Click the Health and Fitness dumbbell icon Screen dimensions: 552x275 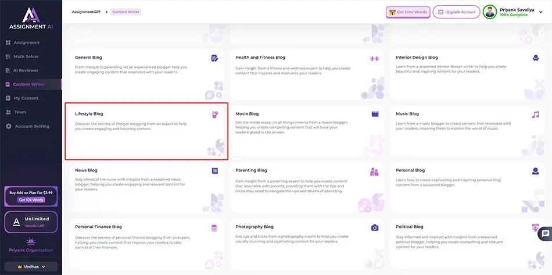(x=374, y=58)
